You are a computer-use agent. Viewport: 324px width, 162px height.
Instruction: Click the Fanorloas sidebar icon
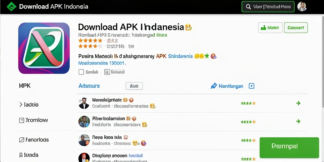coord(22,140)
